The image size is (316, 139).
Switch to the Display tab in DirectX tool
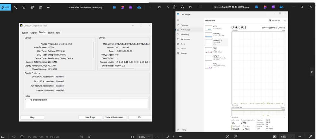click(34, 33)
